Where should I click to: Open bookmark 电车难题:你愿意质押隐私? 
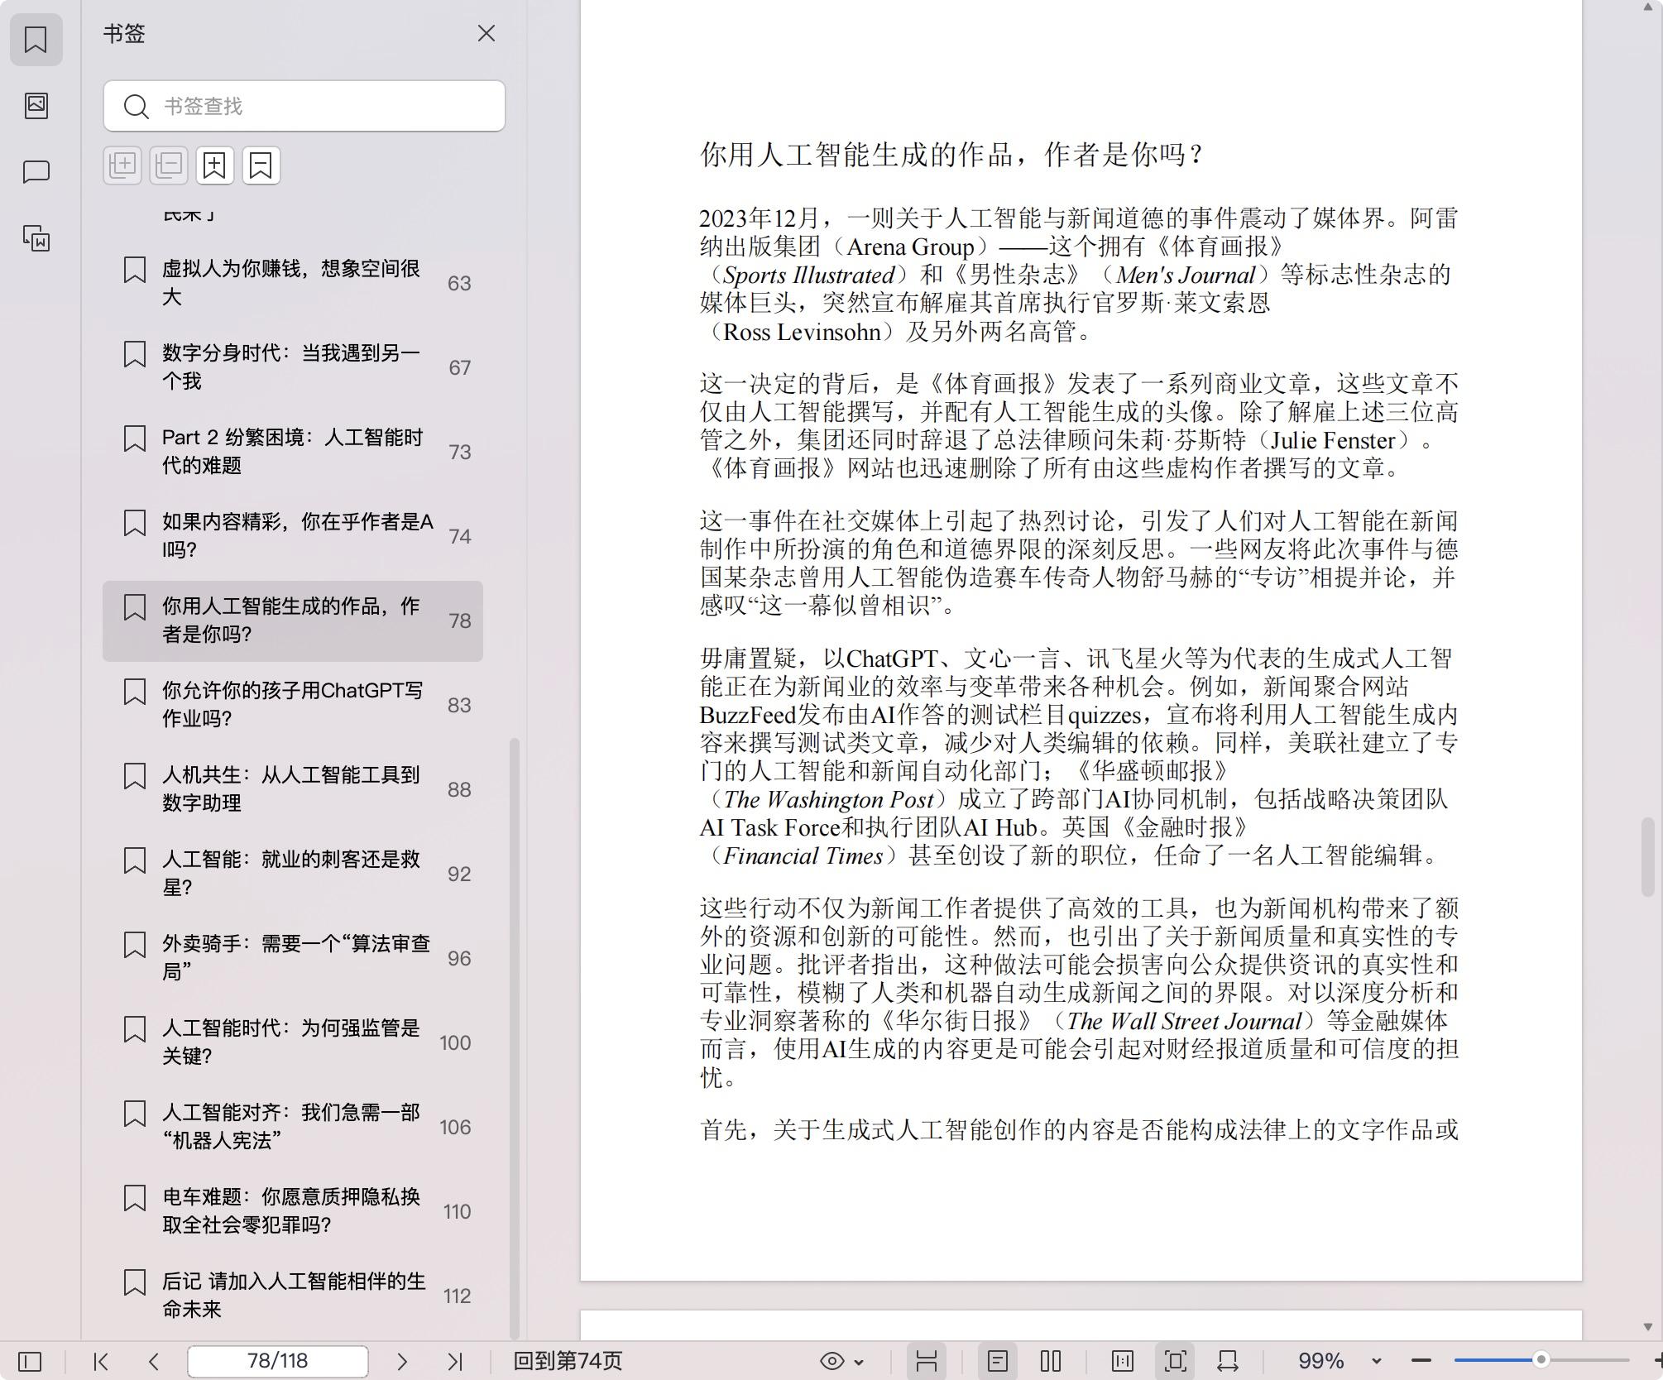293,1211
